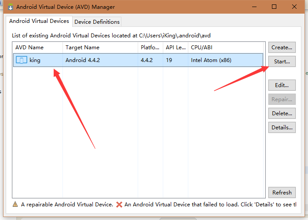Click the king device icon
The width and height of the screenshot is (308, 220).
[22, 60]
